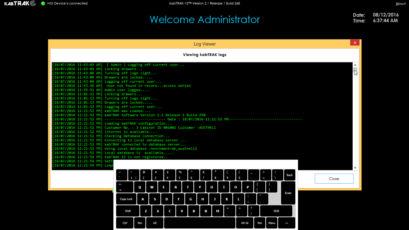The width and height of the screenshot is (409, 230).
Task: Tap the A key
Action: click(x=143, y=199)
